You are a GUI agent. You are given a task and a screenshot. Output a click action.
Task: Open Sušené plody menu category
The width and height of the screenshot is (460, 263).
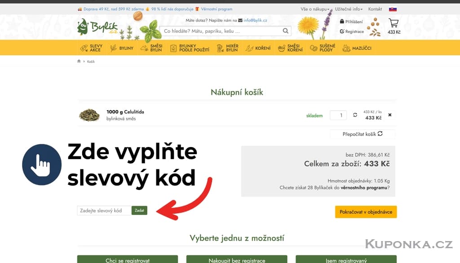point(323,48)
